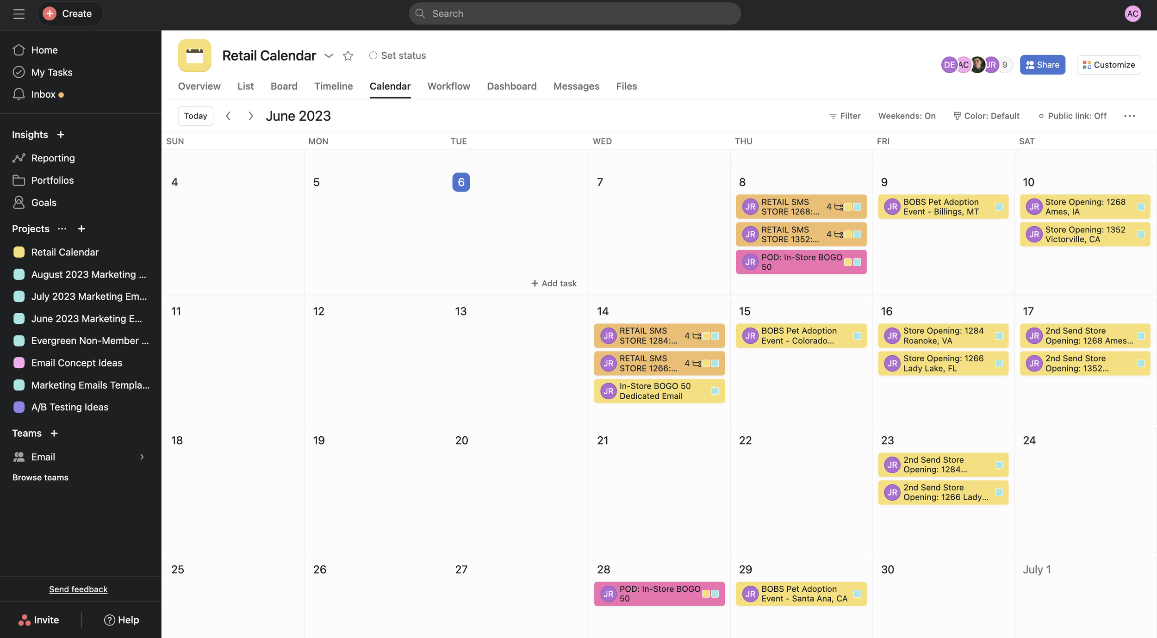1157x638 pixels.
Task: Open Retail Calendar title dropdown arrow
Action: (x=329, y=56)
